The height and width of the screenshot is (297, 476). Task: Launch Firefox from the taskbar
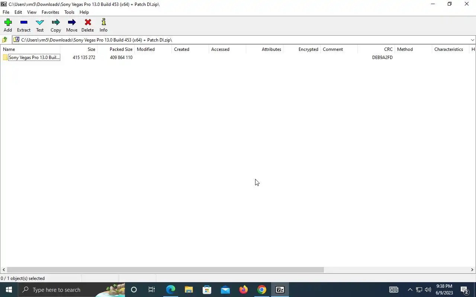243,290
